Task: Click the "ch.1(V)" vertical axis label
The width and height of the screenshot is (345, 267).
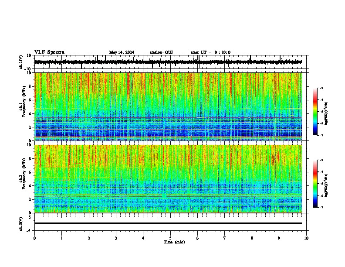Action: (21, 62)
